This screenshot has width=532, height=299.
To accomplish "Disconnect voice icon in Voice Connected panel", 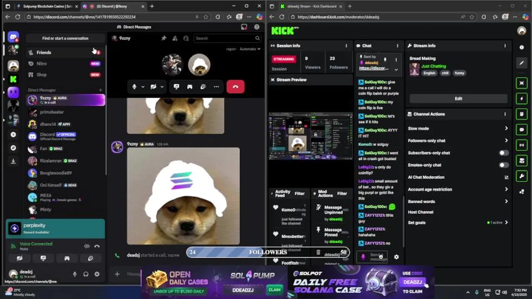I will (x=97, y=246).
